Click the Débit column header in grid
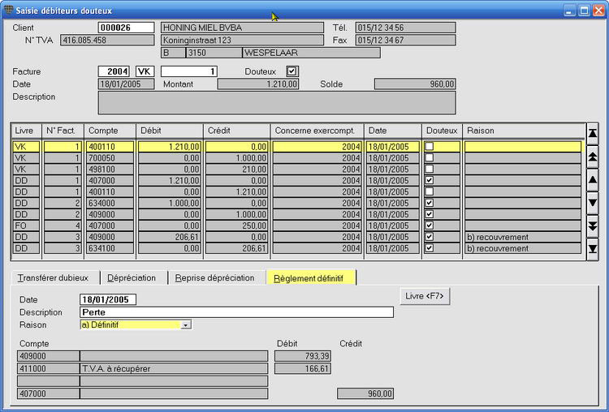Screen dimensions: 609x412 pyautogui.click(x=170, y=131)
